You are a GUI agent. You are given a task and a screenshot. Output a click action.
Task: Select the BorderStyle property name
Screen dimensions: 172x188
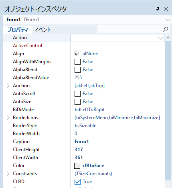pos(25,126)
